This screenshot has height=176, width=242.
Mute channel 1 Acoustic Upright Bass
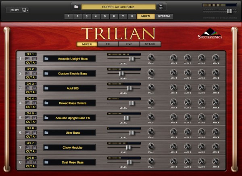27,58
